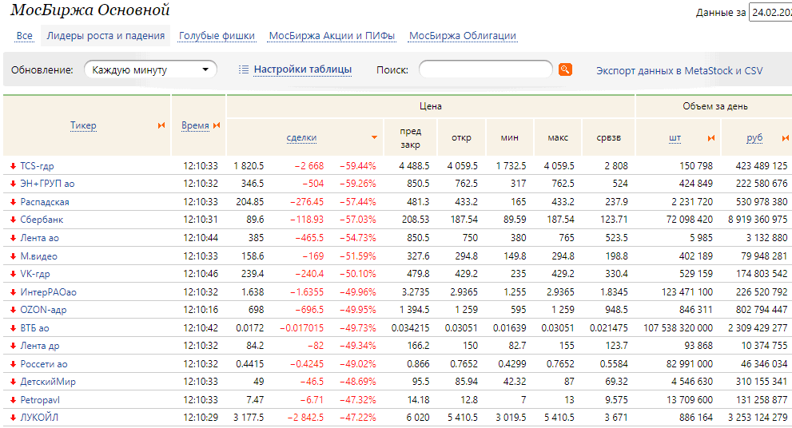The height and width of the screenshot is (428, 792).
Task: Click in the Поиск search field
Action: 486,69
